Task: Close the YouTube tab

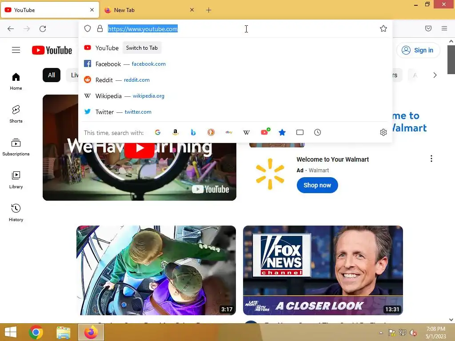Action: [x=92, y=10]
